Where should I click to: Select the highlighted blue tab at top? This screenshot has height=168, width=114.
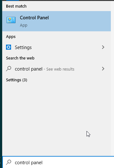(x=13, y=0)
